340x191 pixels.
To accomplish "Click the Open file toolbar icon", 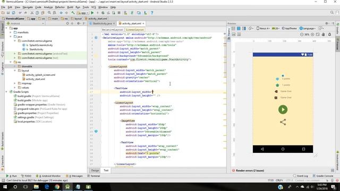I will [3, 13].
